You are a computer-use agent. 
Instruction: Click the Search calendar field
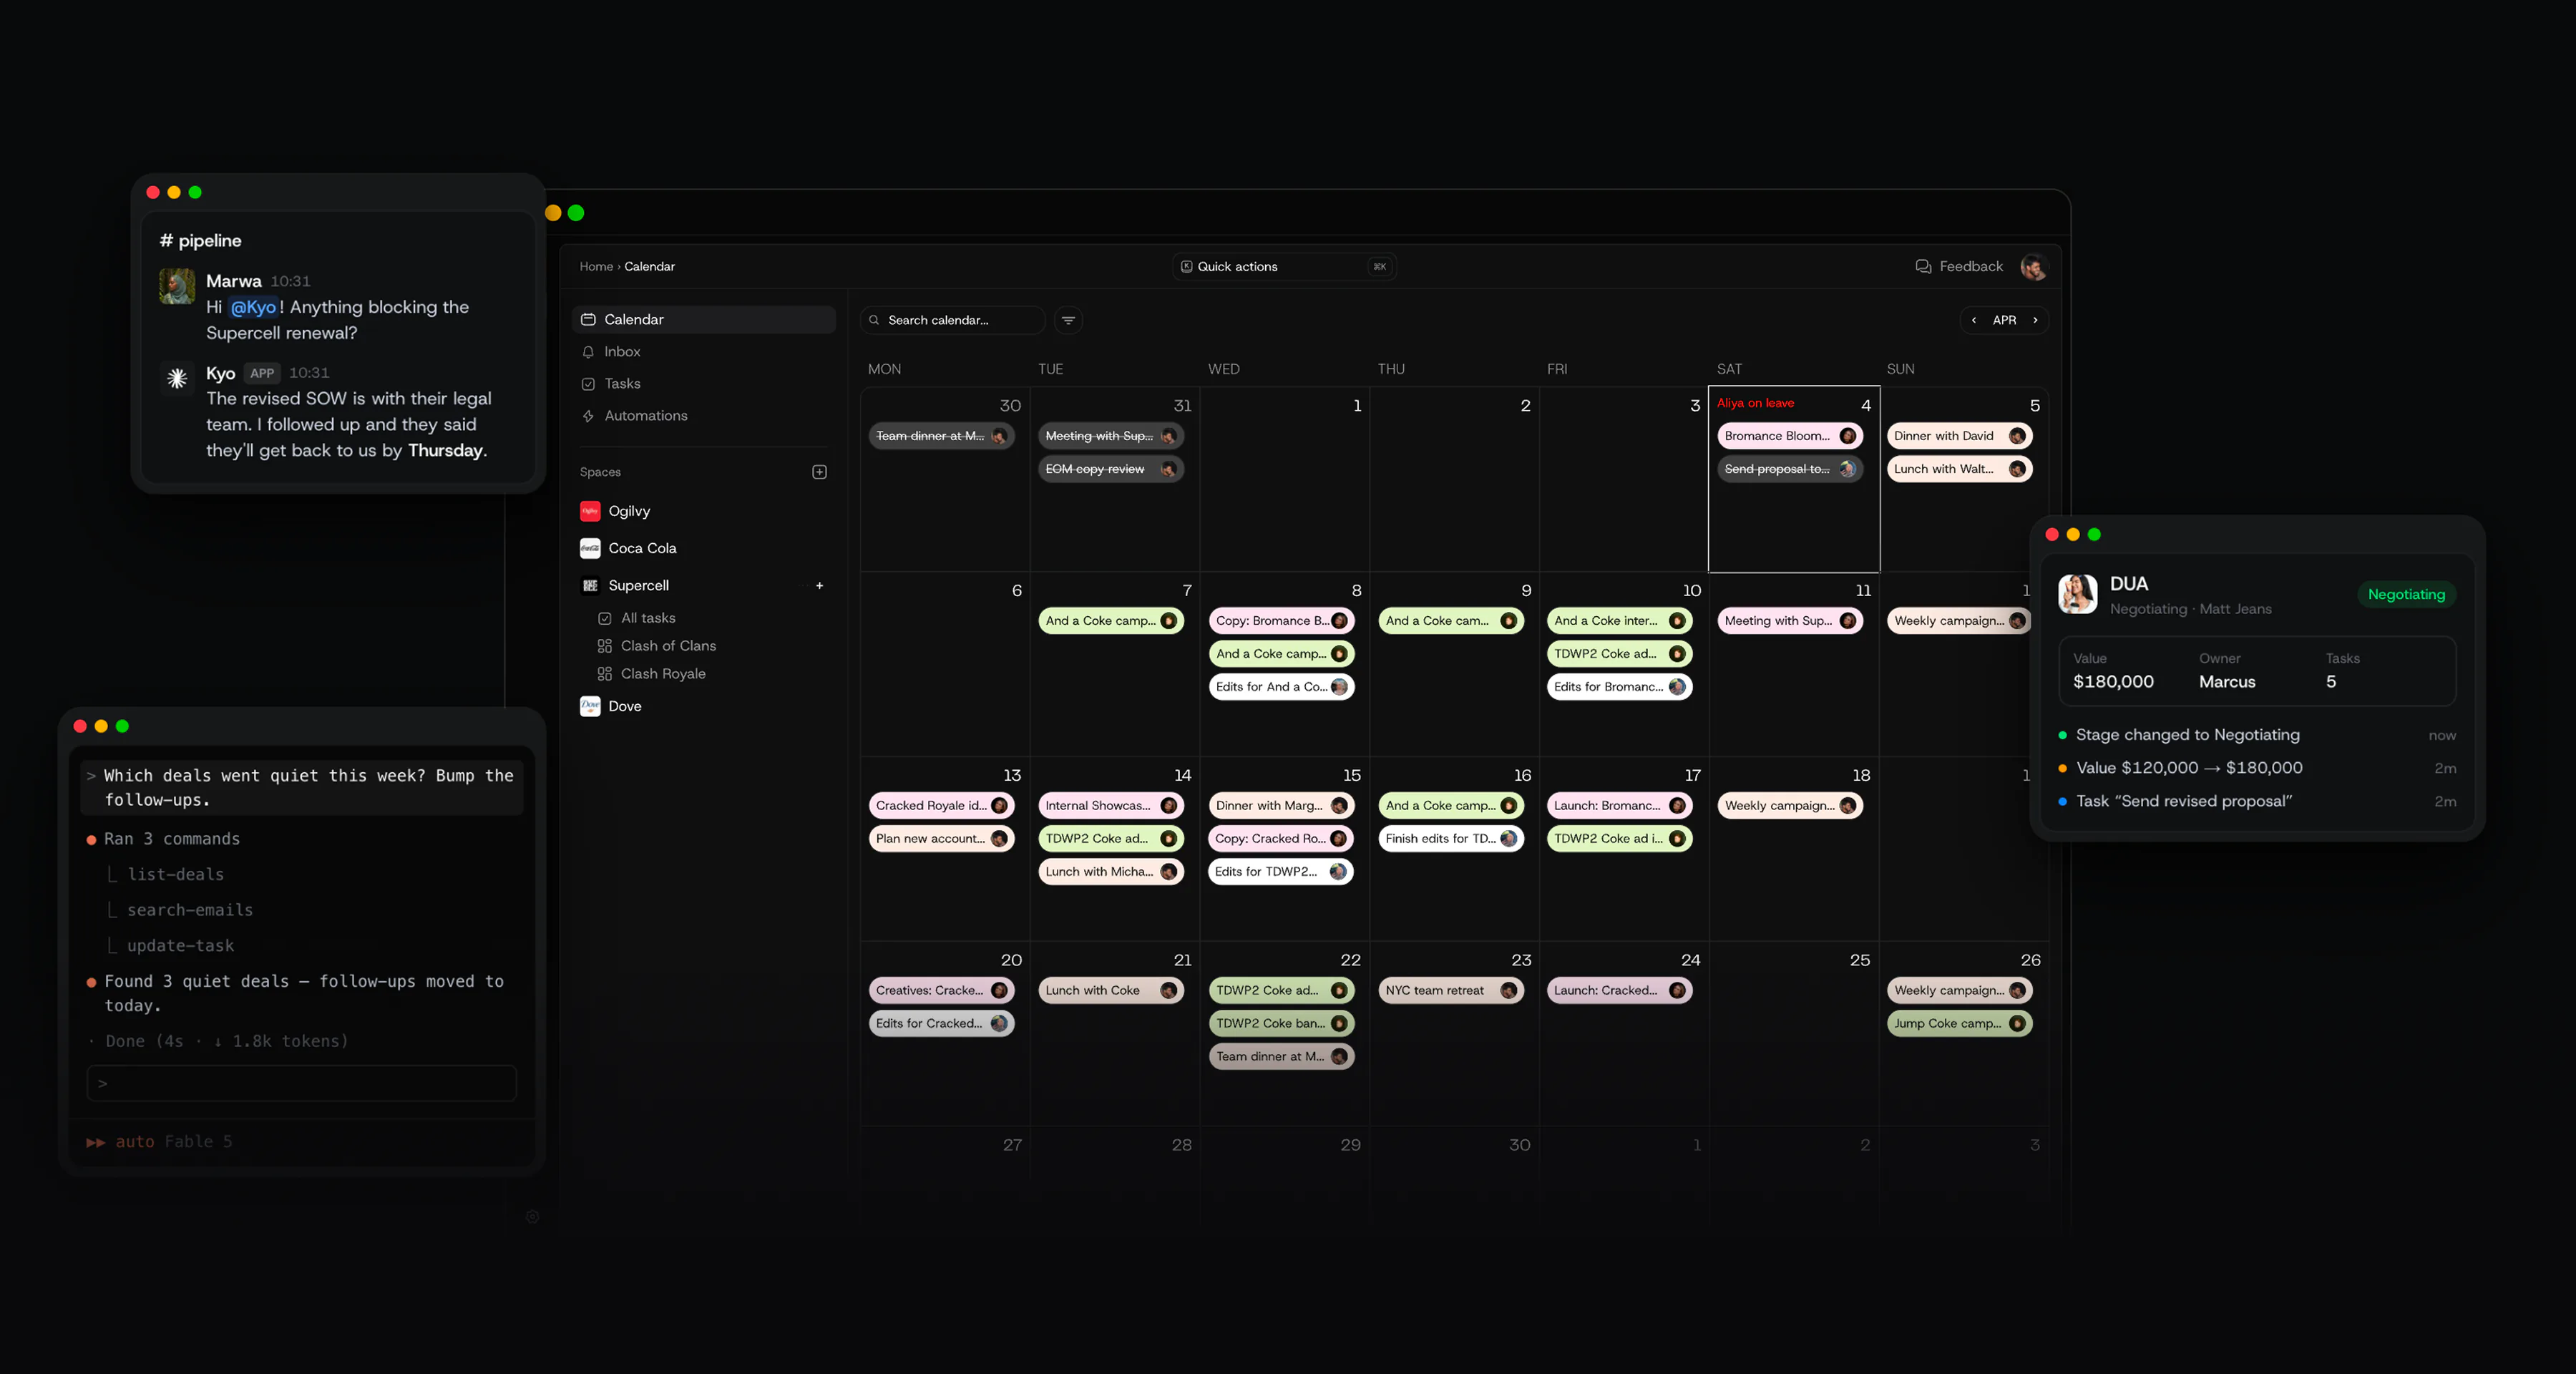pos(952,320)
